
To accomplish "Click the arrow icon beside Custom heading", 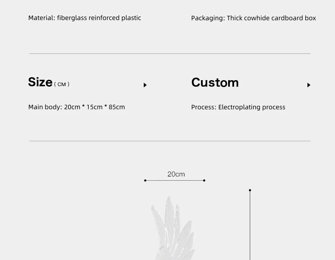I will pyautogui.click(x=309, y=85).
